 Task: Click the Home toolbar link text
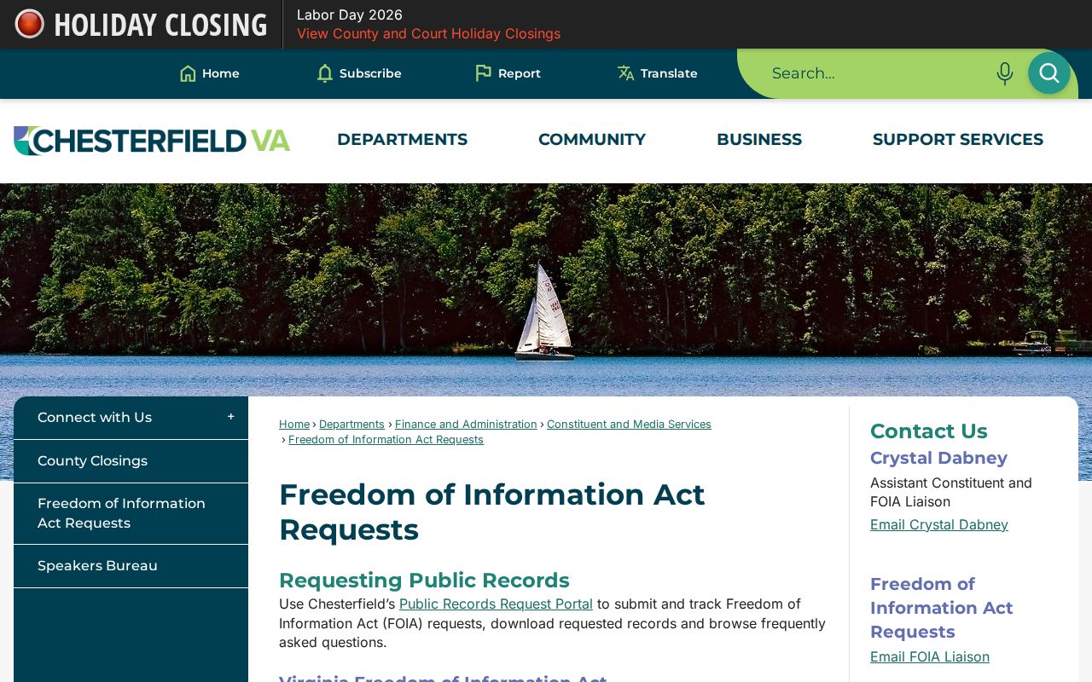(x=221, y=73)
